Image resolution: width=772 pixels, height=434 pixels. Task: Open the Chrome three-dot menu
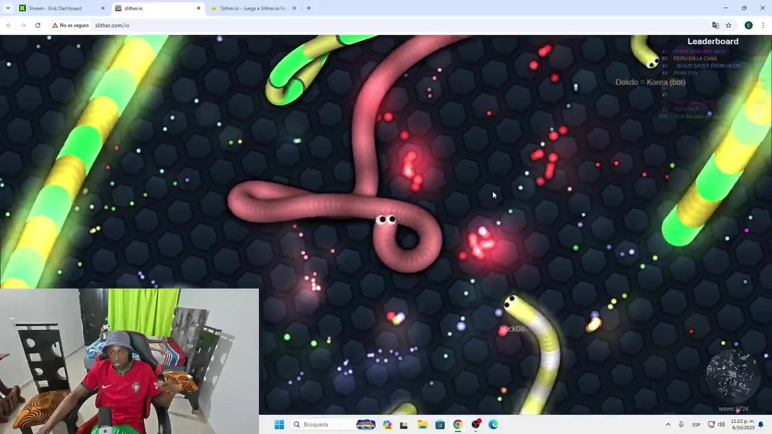click(763, 25)
